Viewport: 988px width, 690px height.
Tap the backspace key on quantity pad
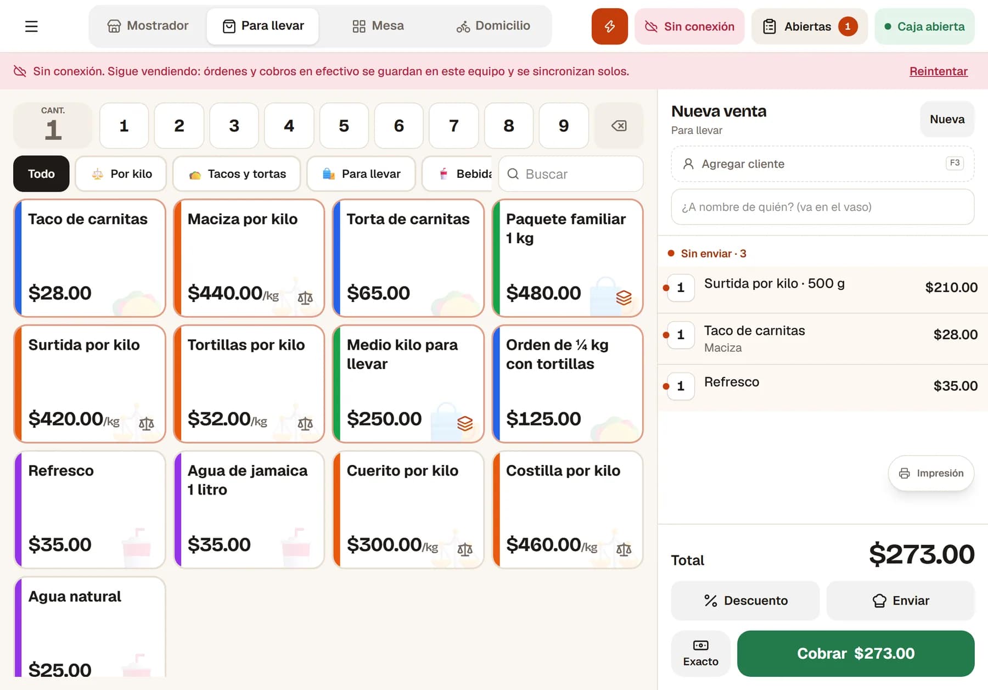coord(619,126)
